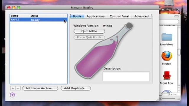Click the Bottle column header
Viewport: 189px width, 106px height.
pyautogui.click(x=20, y=16)
